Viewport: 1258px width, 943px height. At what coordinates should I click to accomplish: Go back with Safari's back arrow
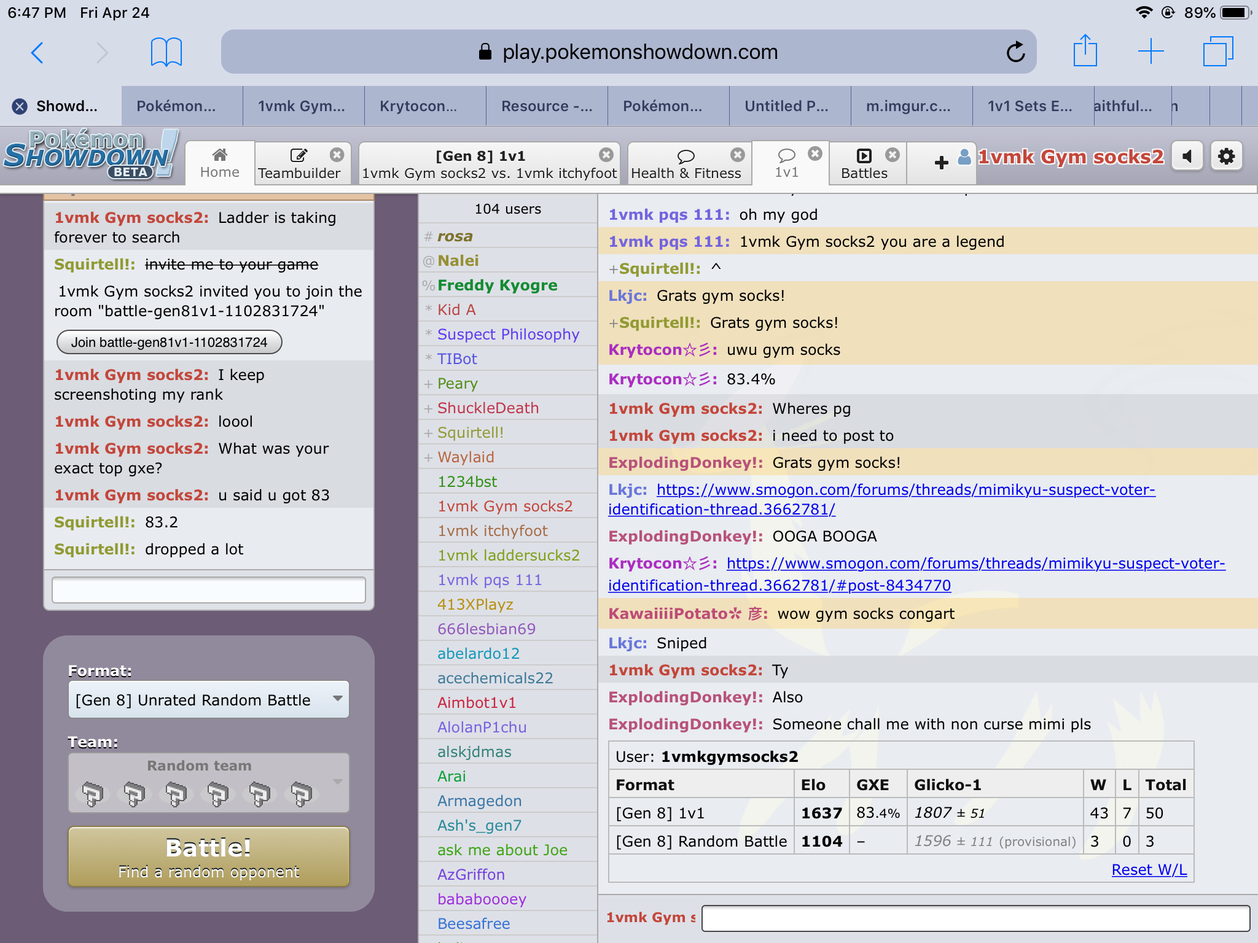[x=37, y=52]
